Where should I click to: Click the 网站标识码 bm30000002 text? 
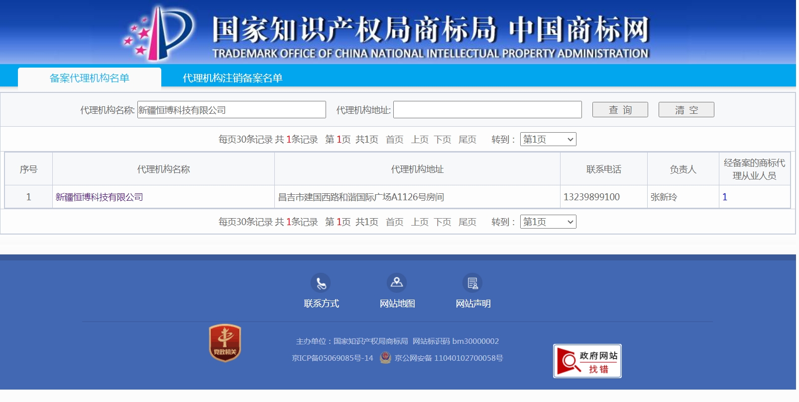(x=456, y=341)
